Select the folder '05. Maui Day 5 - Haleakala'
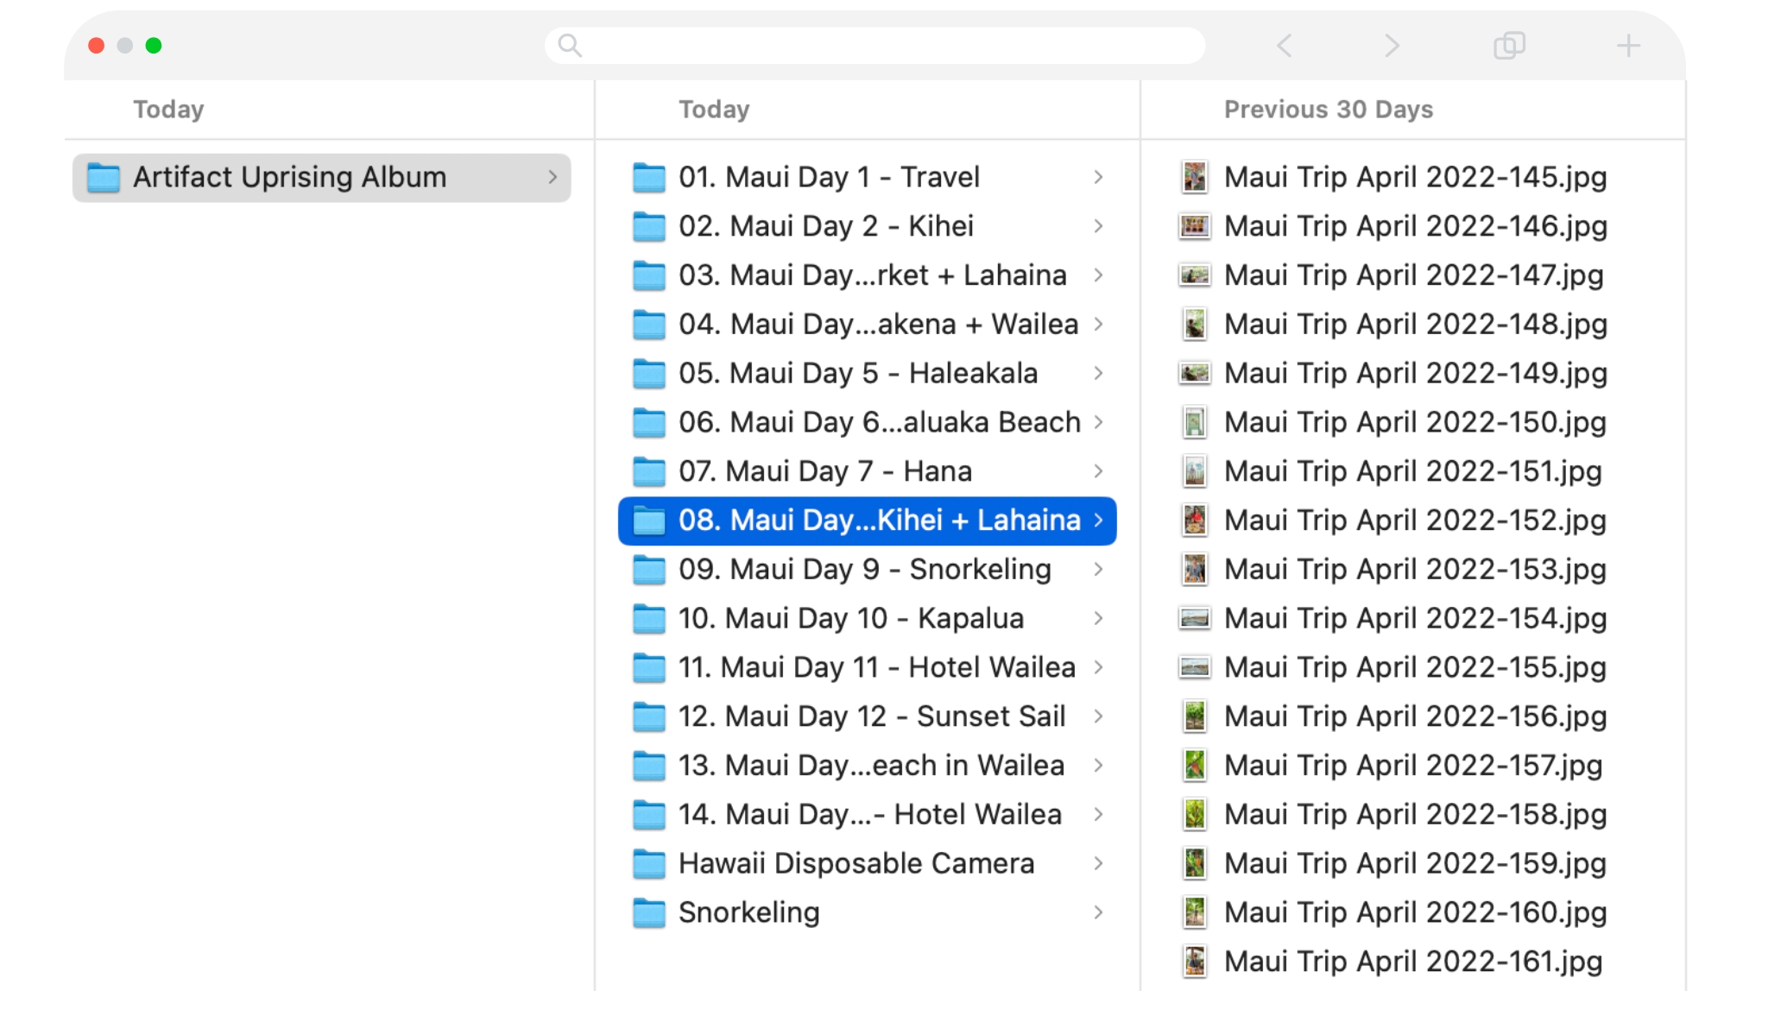The image size is (1768, 1016). (859, 373)
